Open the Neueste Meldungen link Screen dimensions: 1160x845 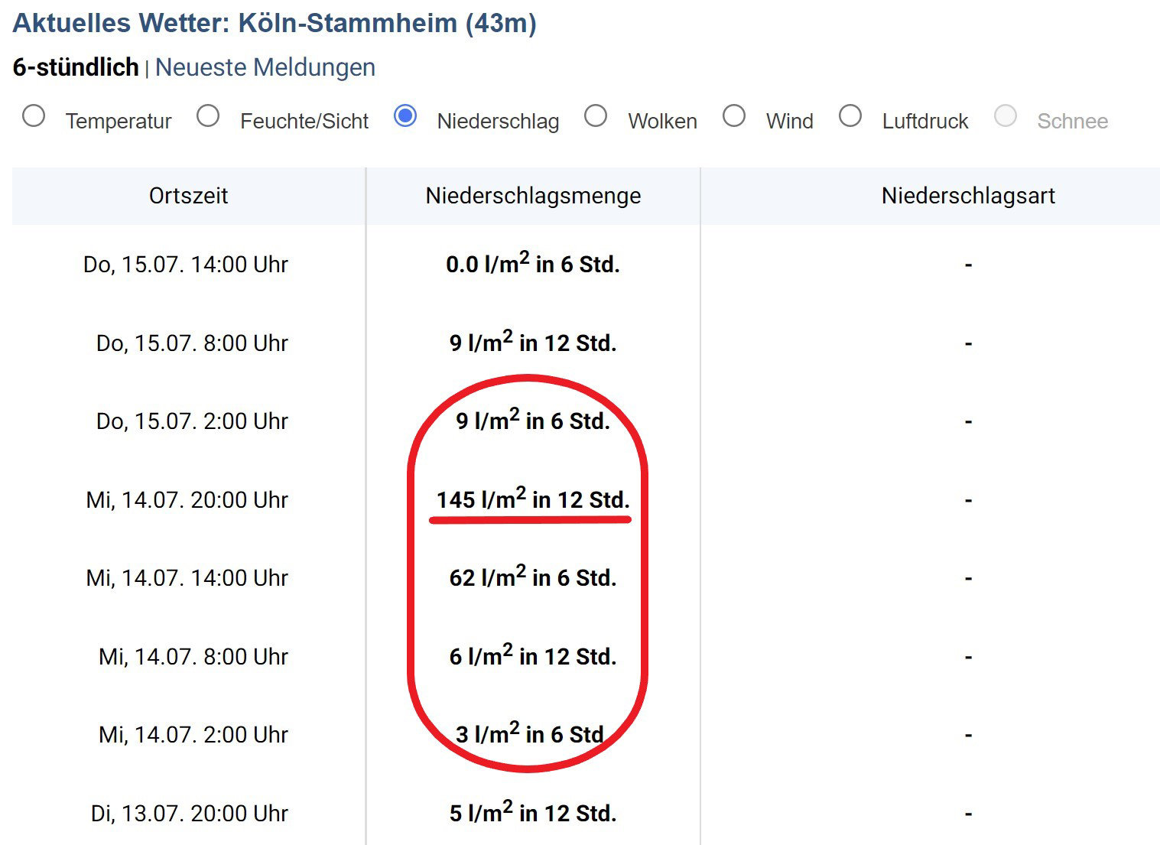(x=265, y=67)
